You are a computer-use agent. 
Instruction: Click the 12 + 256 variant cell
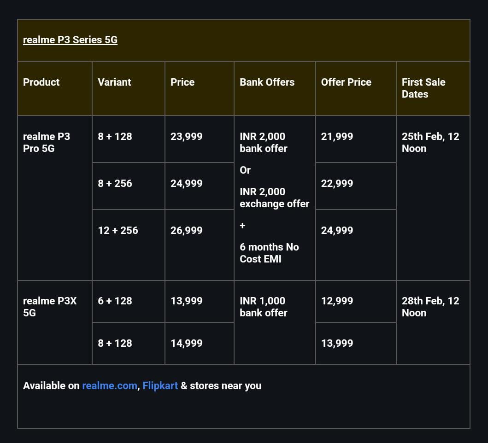[118, 230]
